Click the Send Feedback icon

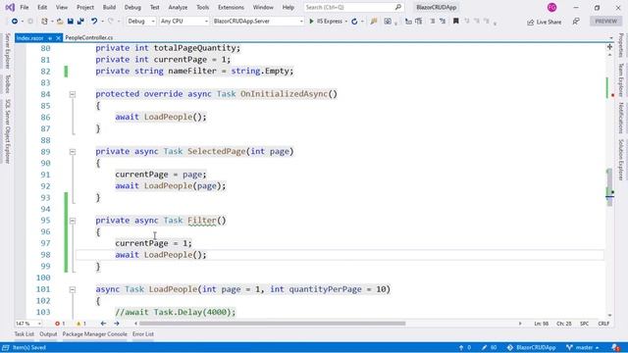tap(576, 22)
